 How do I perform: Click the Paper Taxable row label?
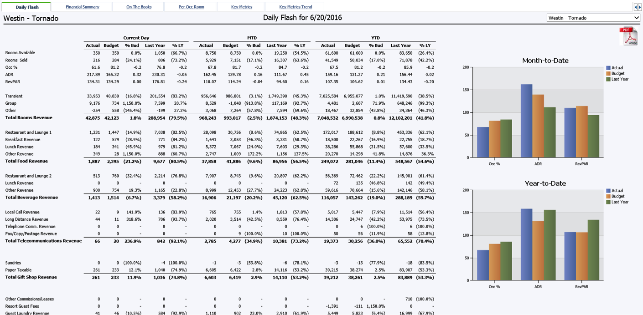18,270
